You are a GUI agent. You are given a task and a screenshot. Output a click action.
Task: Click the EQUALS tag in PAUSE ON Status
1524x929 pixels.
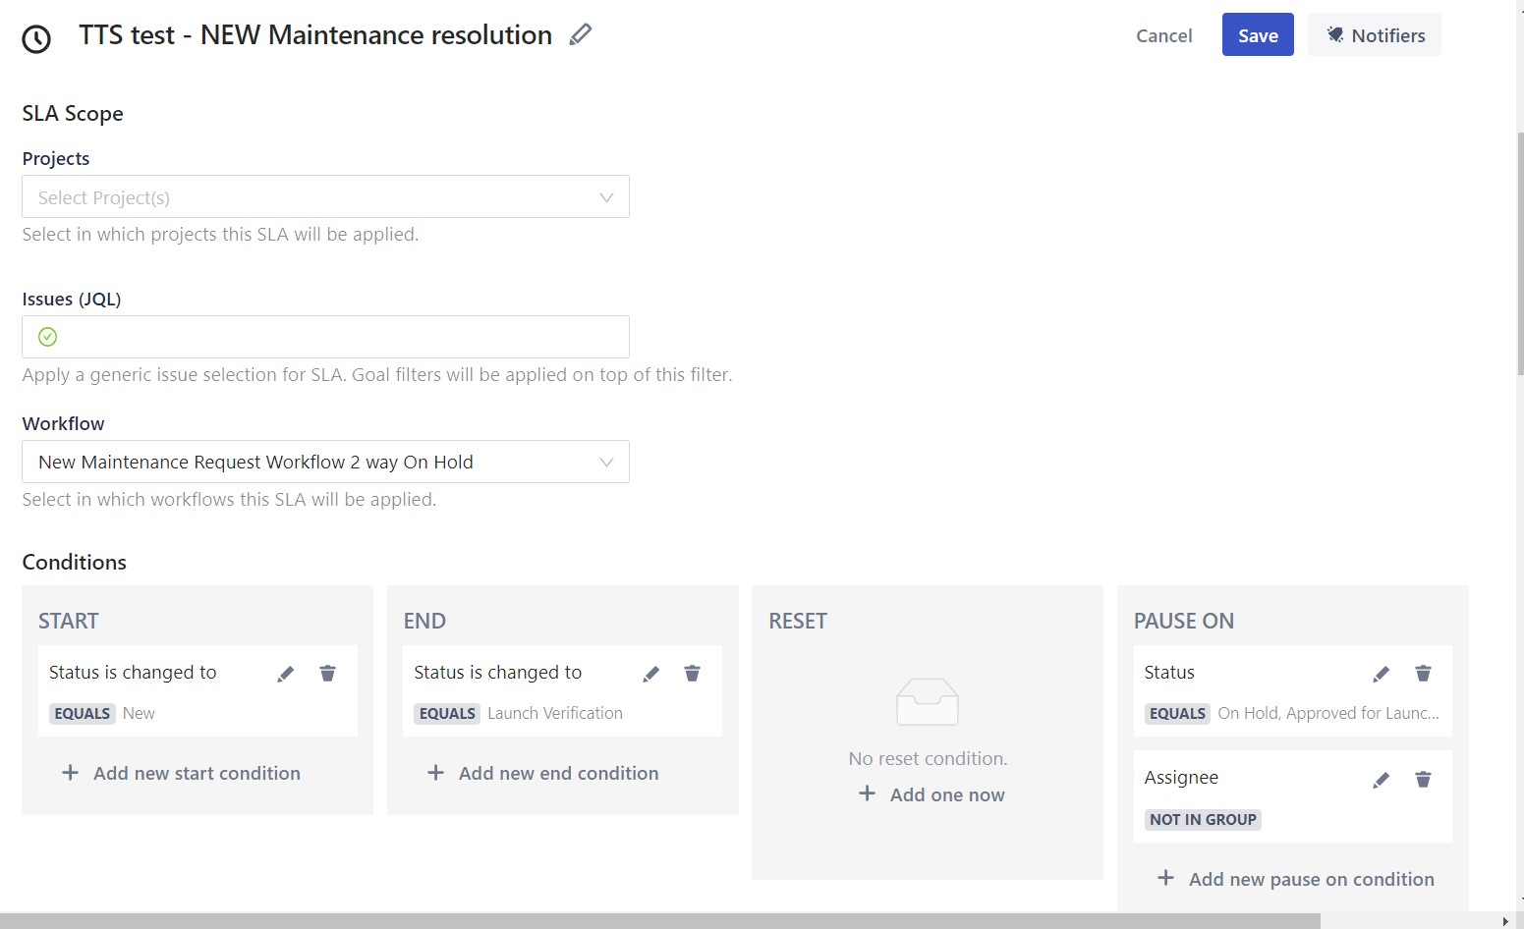[1177, 714]
